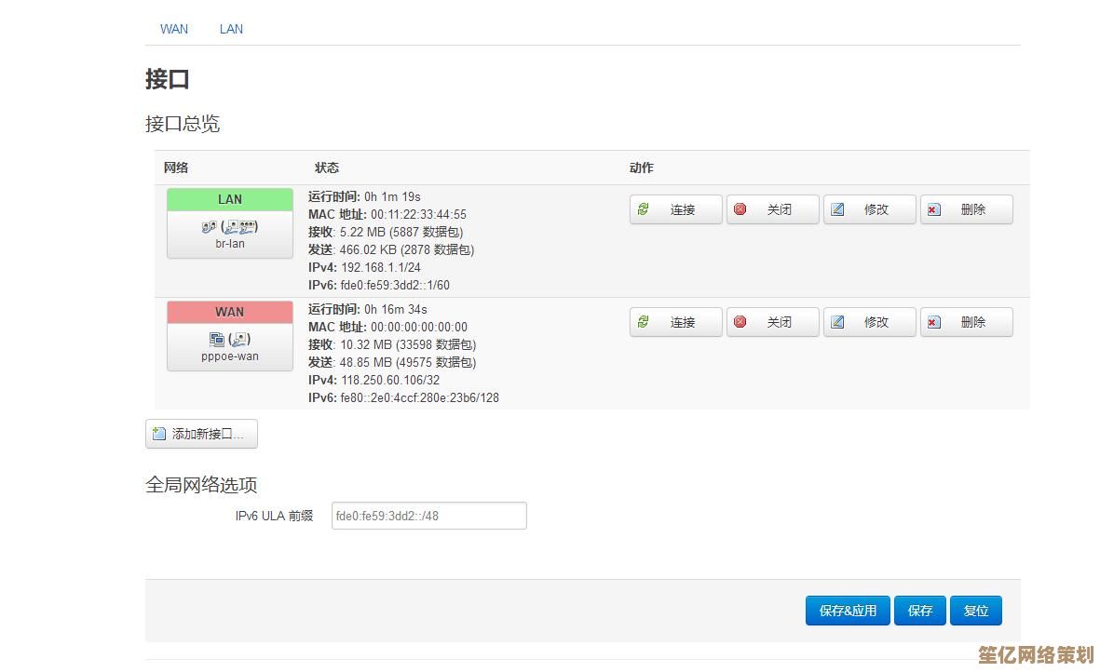1100x672 pixels.
Task: Select the green LAN interface badge
Action: pyautogui.click(x=230, y=199)
